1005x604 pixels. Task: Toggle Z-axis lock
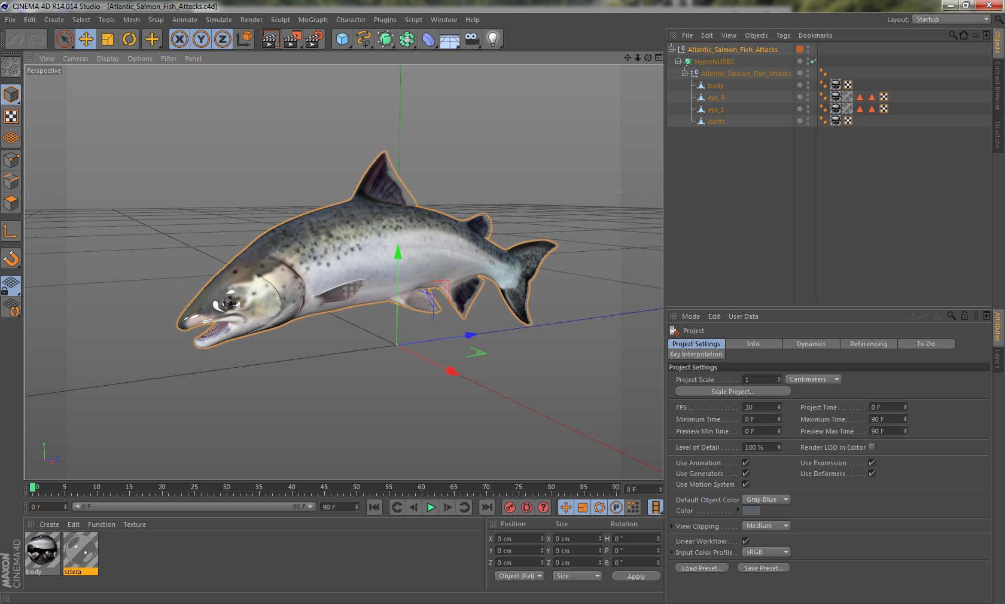[223, 39]
